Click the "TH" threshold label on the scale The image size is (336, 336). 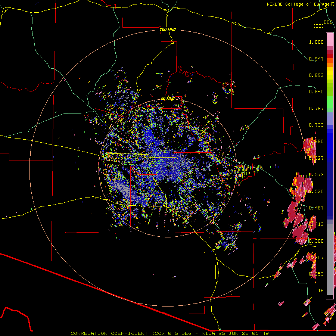(321, 290)
